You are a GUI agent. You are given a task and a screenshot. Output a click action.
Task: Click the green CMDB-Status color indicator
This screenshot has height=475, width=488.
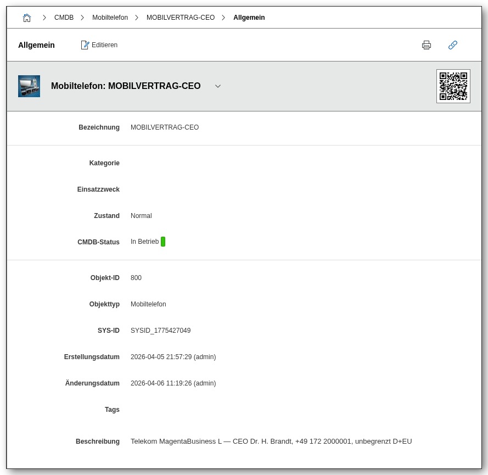pos(163,242)
